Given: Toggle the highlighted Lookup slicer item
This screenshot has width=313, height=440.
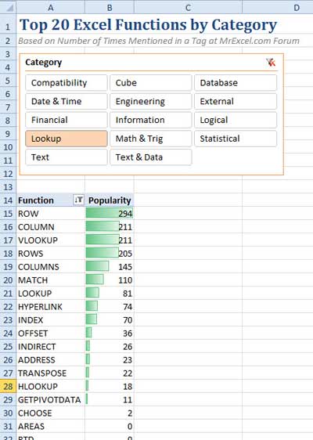Looking at the screenshot, I should [67, 139].
